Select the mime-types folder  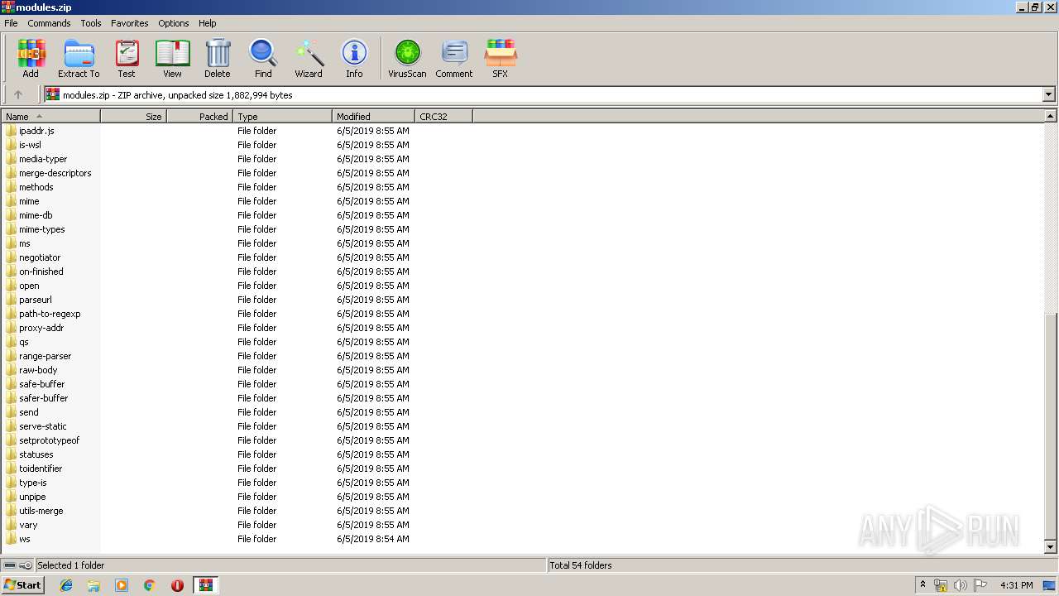[42, 229]
